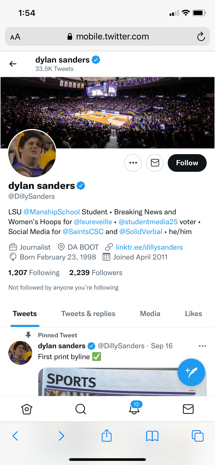The image size is (215, 465).
Task: Follow dylan sanders
Action: (187, 163)
